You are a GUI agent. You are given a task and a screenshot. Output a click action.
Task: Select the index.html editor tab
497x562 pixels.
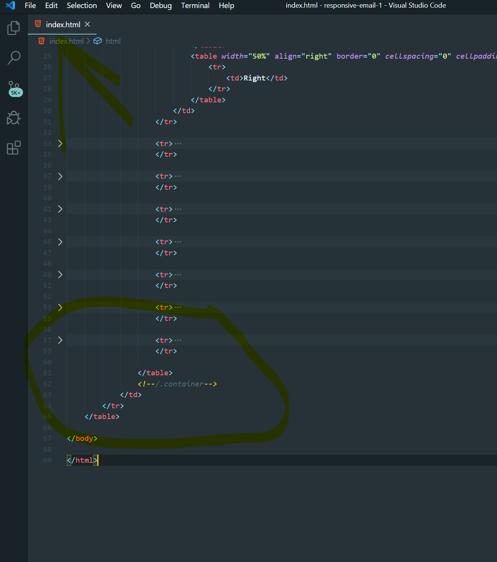coord(62,24)
